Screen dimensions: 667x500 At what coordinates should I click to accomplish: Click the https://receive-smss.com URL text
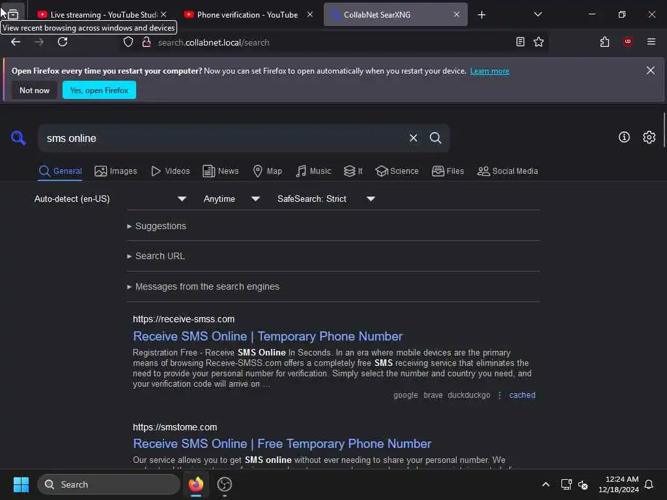coord(183,319)
